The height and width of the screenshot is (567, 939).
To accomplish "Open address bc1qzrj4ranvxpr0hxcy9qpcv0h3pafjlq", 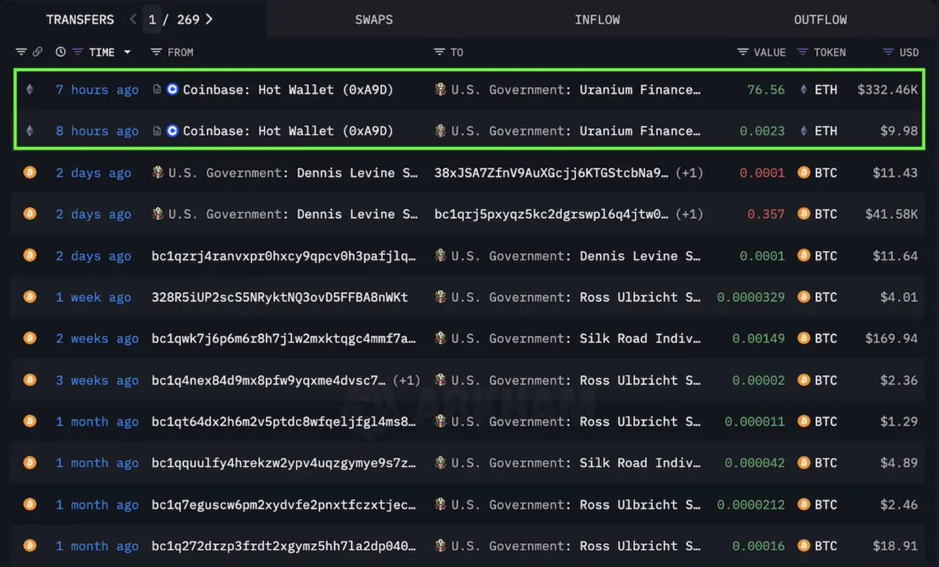I will click(284, 256).
